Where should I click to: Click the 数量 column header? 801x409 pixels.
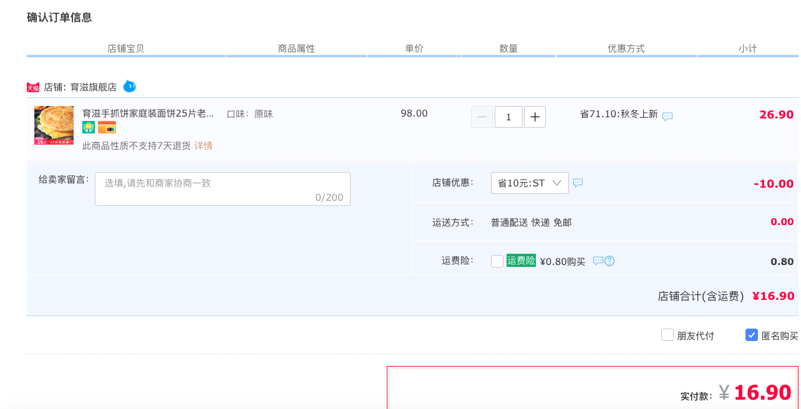[x=508, y=48]
